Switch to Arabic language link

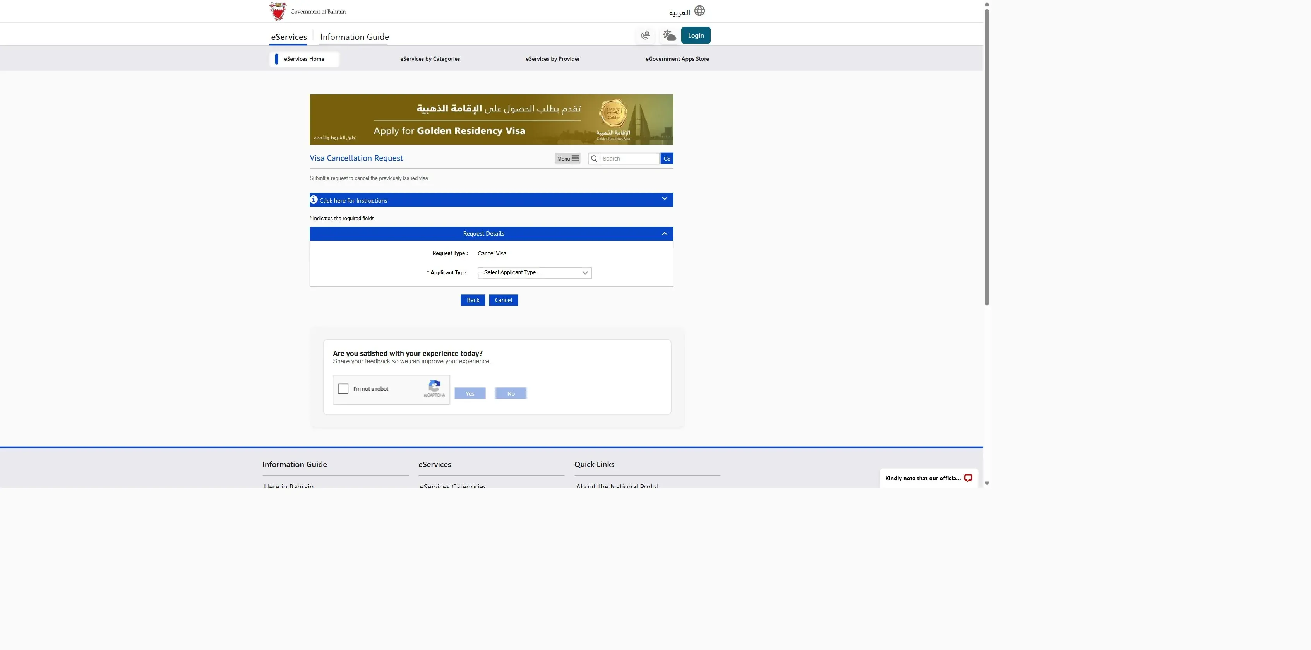(x=679, y=12)
